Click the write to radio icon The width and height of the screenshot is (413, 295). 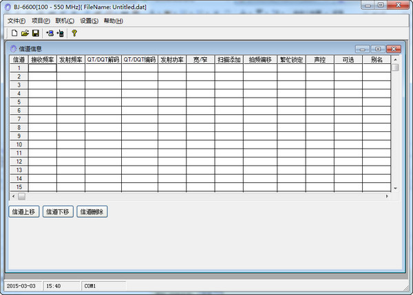coord(60,33)
